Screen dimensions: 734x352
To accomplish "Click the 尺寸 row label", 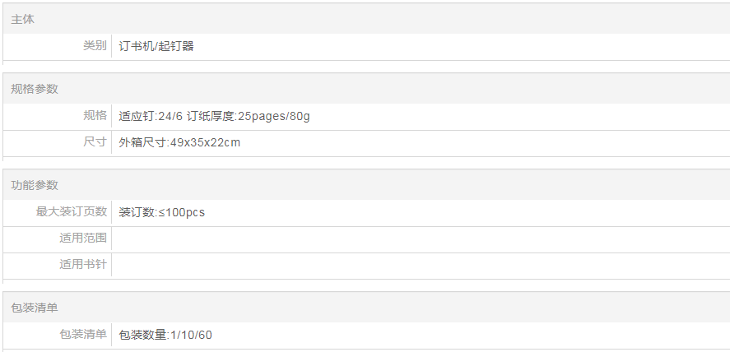I will [95, 141].
